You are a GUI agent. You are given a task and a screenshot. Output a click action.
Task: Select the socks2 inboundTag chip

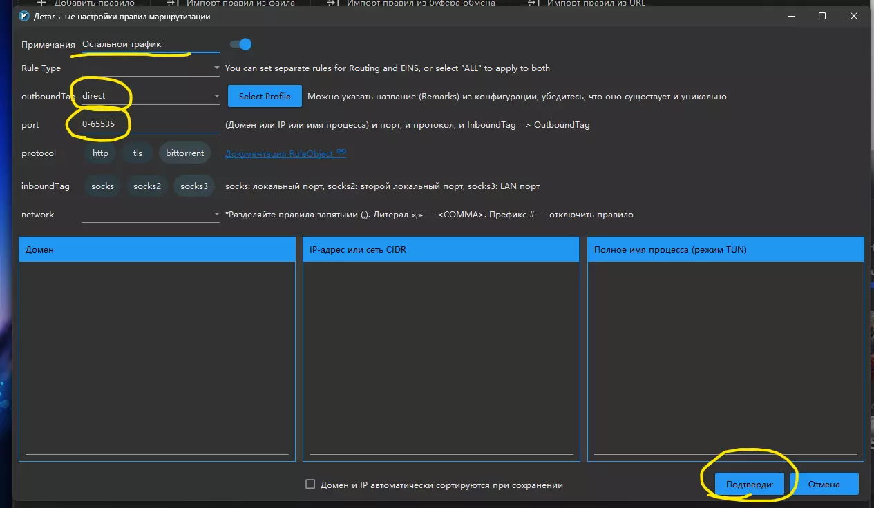click(146, 186)
